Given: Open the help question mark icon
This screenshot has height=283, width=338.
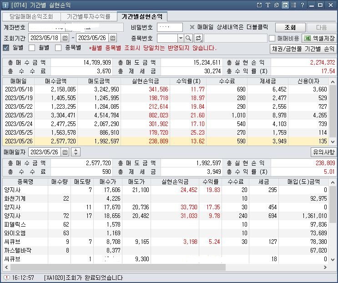Looking at the screenshot, I should [x=302, y=5].
